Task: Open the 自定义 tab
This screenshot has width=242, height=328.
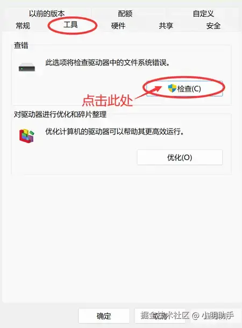Action: (x=203, y=13)
